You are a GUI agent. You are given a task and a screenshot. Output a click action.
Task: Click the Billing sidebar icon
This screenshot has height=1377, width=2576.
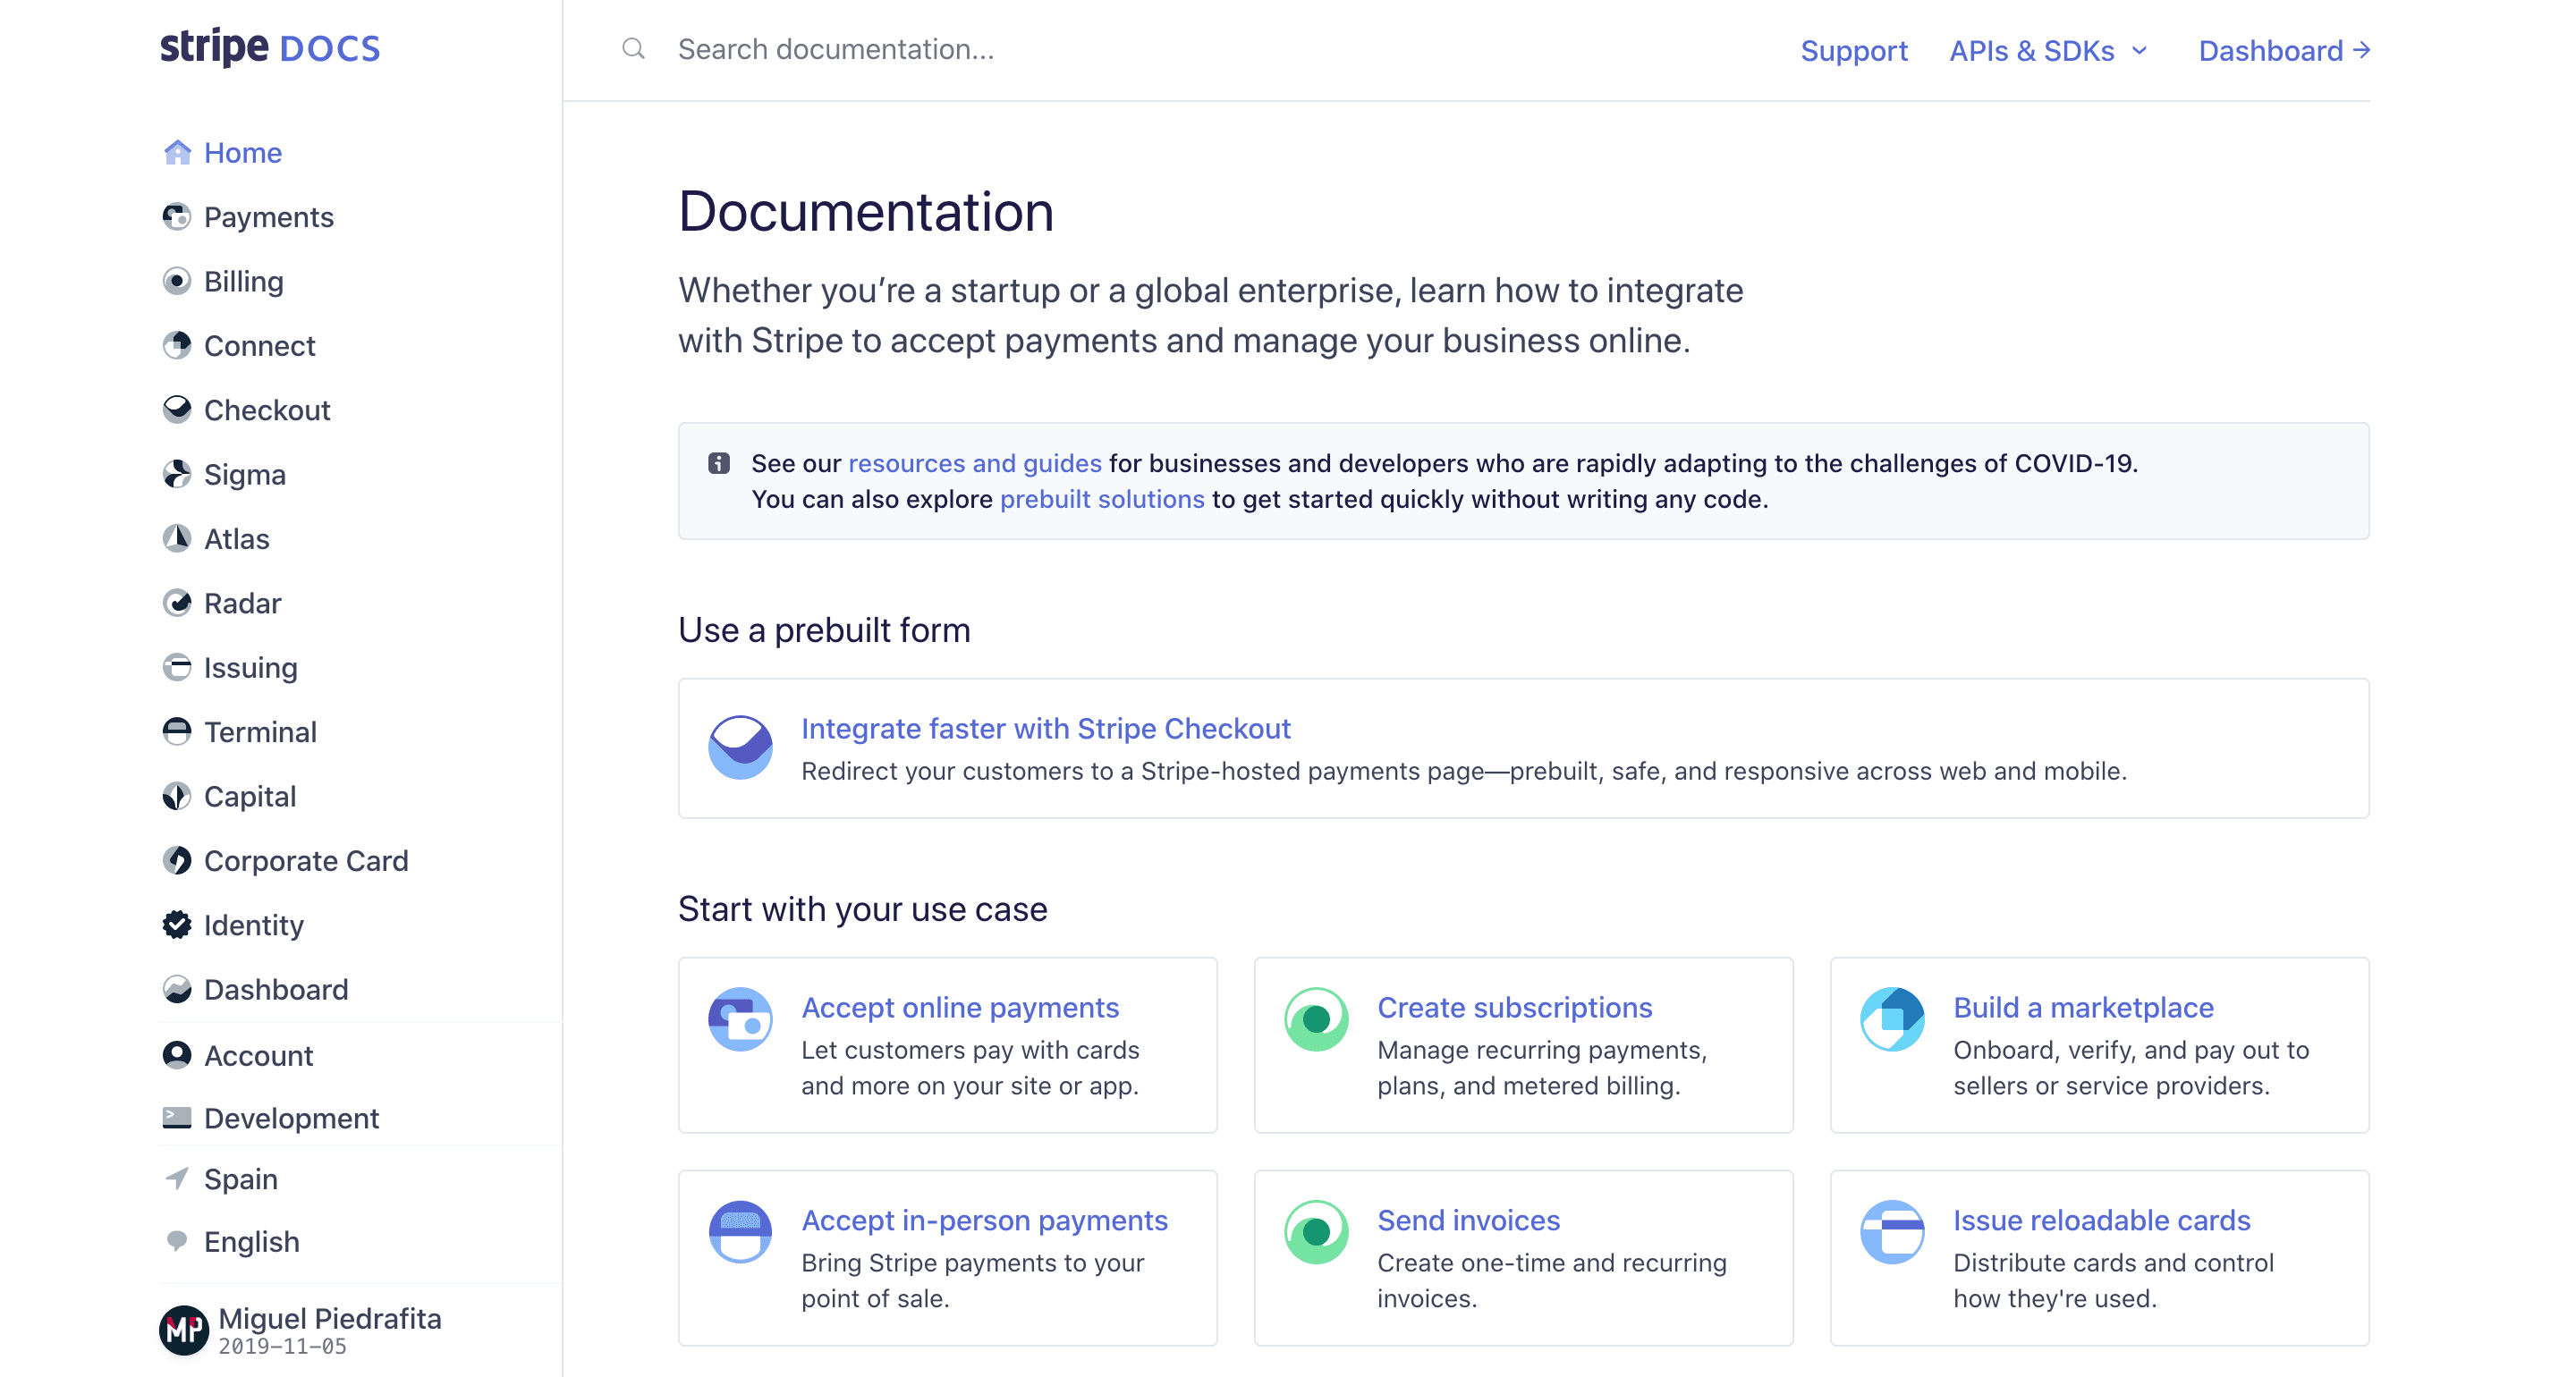[x=177, y=282]
